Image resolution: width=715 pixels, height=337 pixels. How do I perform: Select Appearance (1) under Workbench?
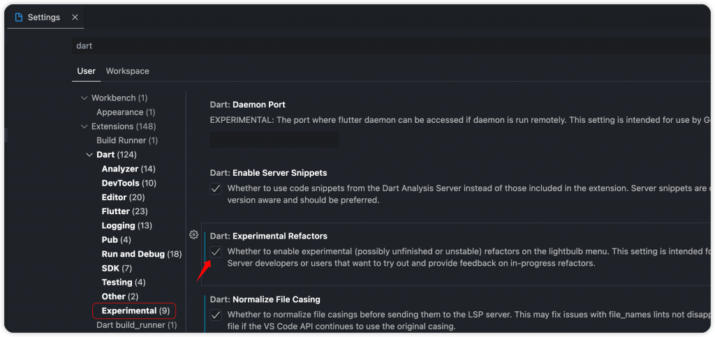126,112
